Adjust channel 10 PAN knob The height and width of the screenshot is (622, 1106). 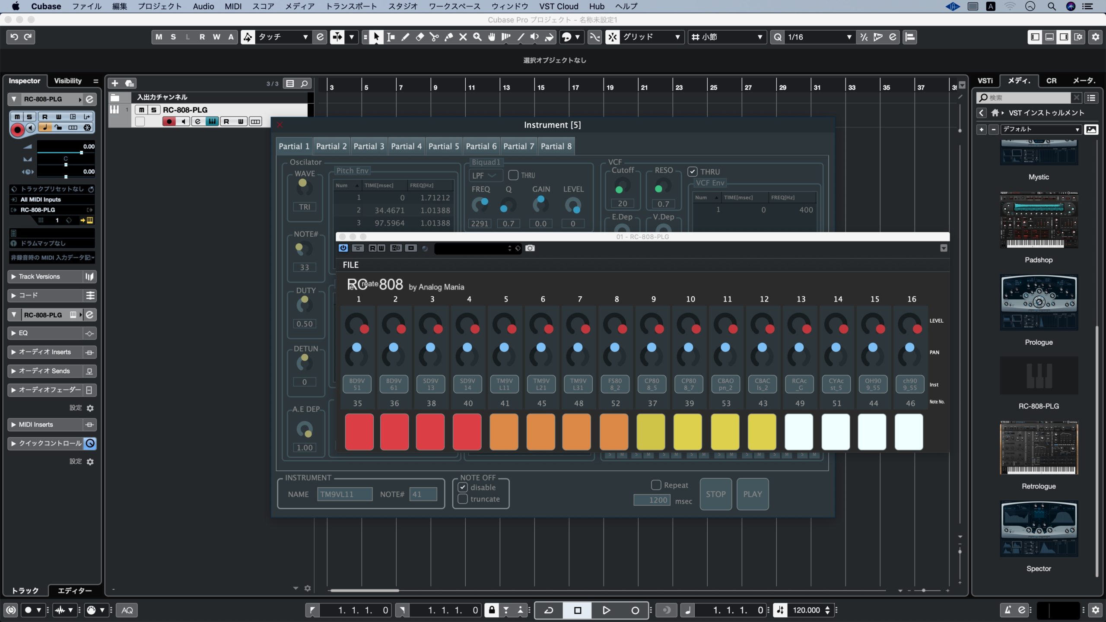point(688,355)
